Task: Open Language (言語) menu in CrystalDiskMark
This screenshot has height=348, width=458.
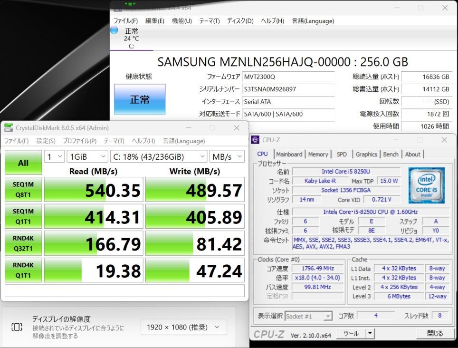Action: 184,141
